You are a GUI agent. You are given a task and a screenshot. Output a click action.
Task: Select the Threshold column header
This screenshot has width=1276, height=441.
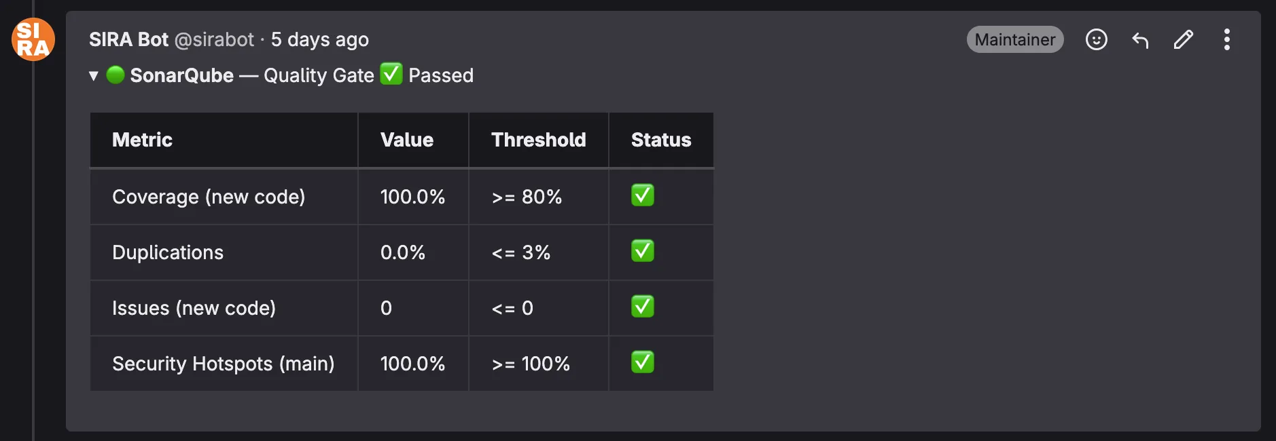(538, 140)
